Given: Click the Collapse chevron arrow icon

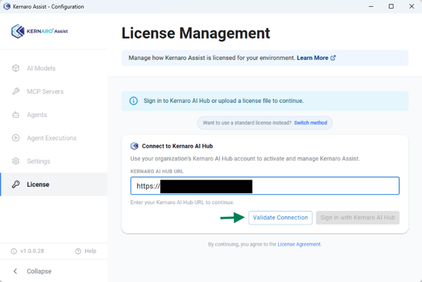Looking at the screenshot, I should pos(16,271).
